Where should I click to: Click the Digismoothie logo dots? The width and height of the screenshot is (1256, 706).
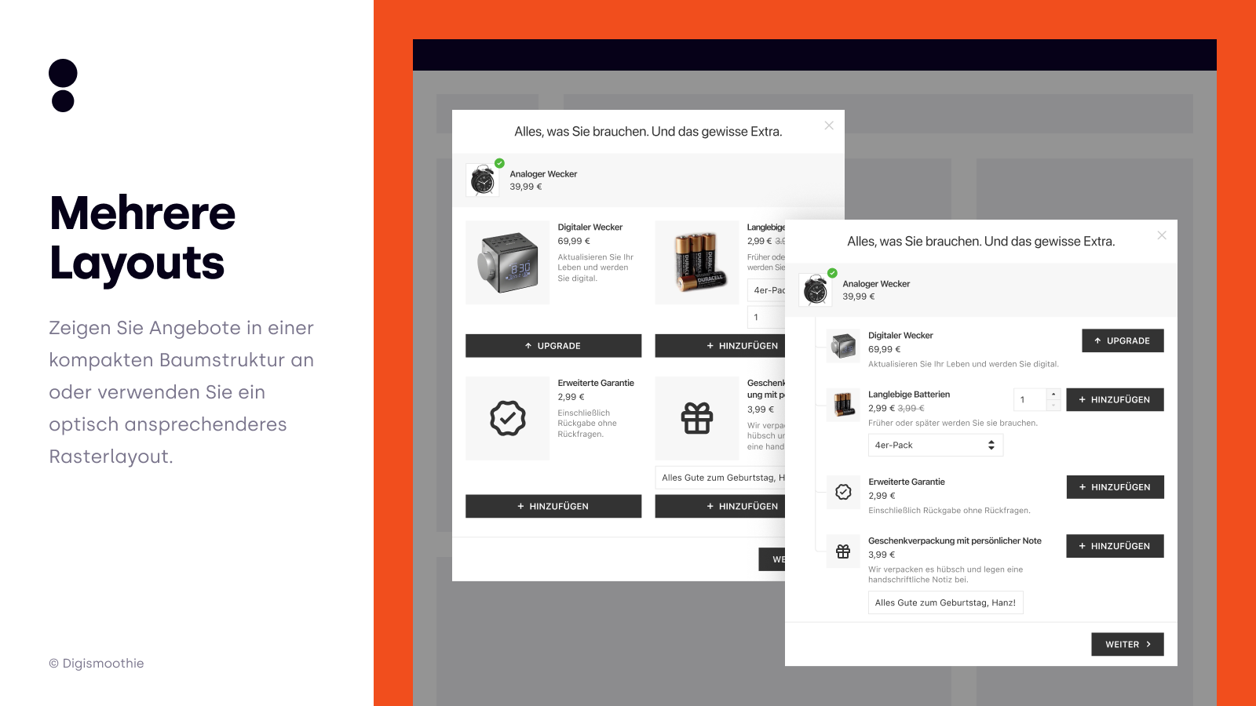tap(63, 86)
